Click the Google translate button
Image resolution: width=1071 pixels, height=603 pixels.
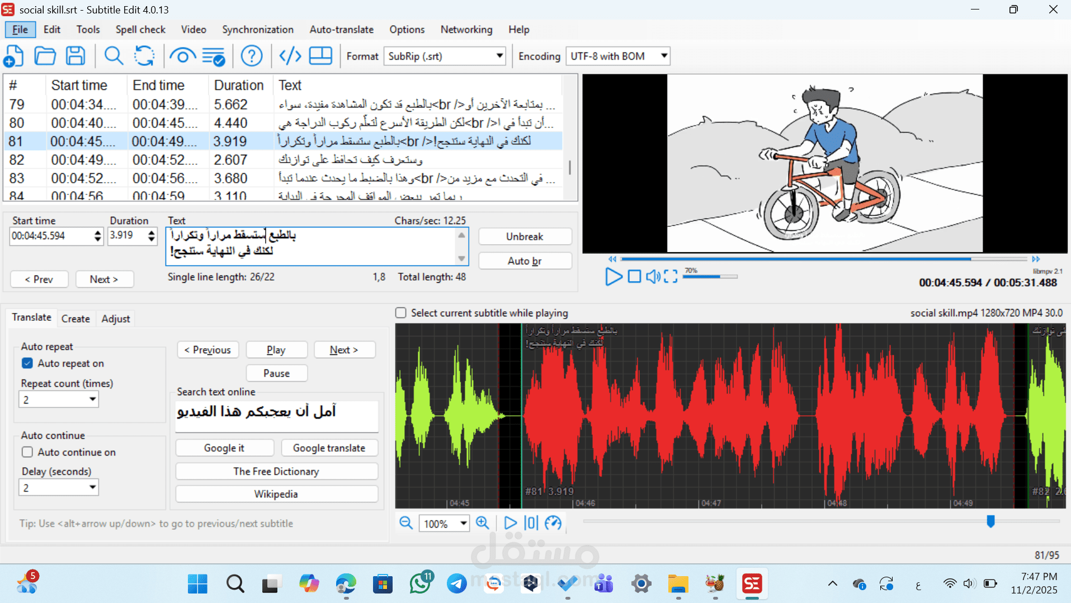click(x=329, y=448)
